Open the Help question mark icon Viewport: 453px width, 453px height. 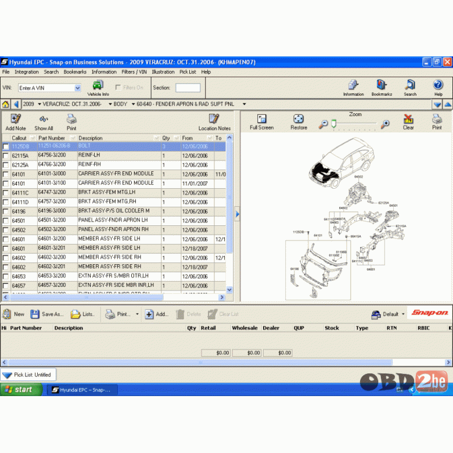(x=438, y=85)
